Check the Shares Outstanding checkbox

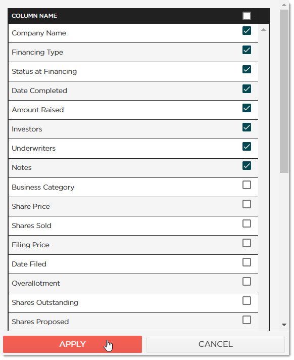coord(247,300)
